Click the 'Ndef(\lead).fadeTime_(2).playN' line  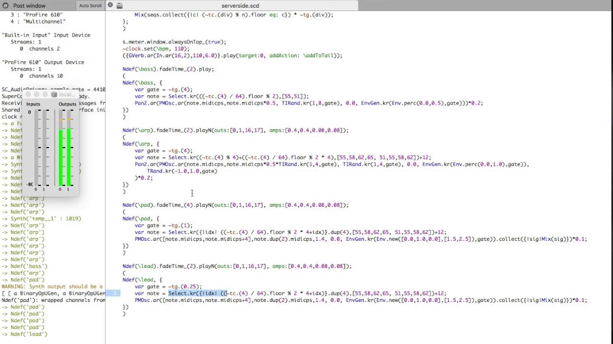[237, 266]
